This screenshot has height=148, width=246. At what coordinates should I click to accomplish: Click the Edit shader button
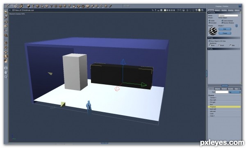coord(225,29)
